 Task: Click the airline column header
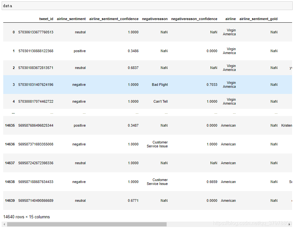230,19
